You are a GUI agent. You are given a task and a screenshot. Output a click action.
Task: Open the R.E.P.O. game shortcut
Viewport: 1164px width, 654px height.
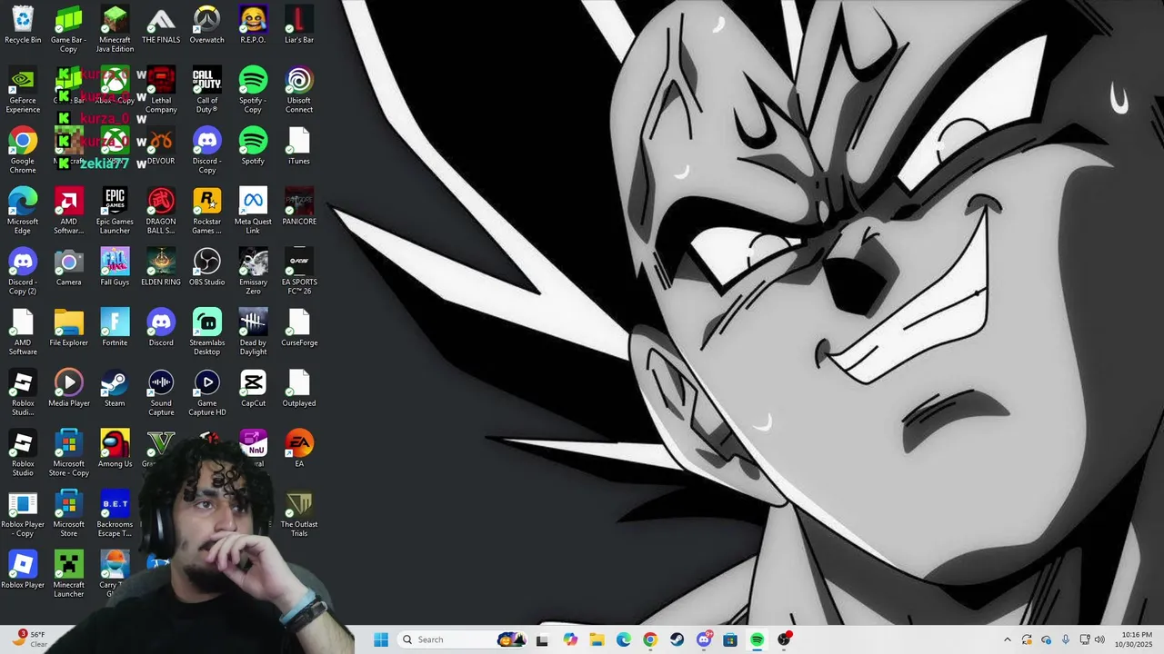pyautogui.click(x=253, y=25)
